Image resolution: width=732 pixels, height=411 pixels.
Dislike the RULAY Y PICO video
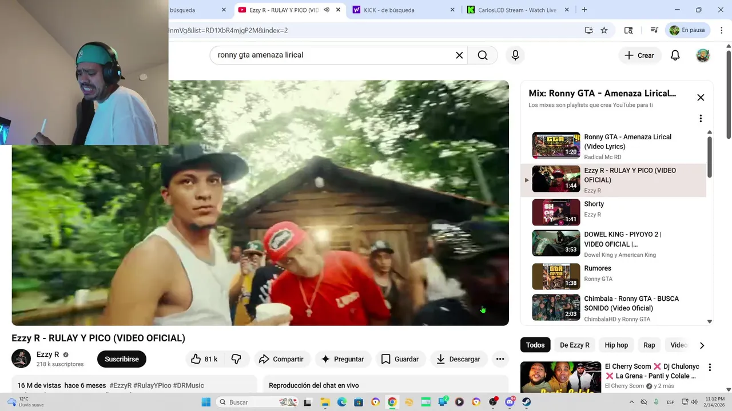pos(236,359)
